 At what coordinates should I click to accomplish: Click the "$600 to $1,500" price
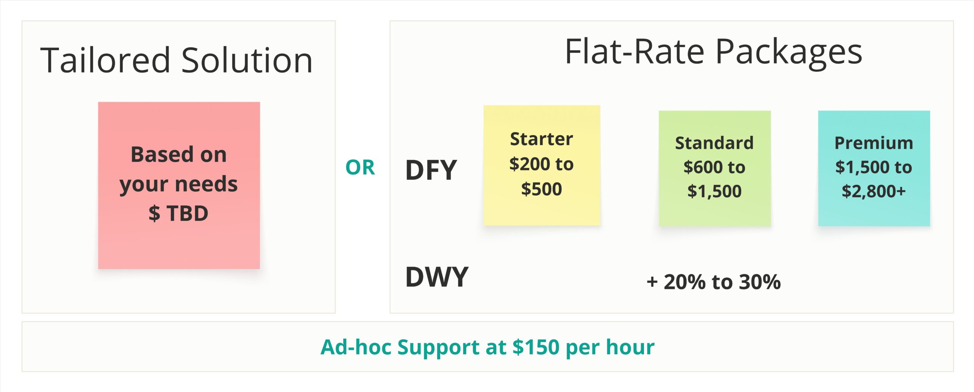point(714,179)
